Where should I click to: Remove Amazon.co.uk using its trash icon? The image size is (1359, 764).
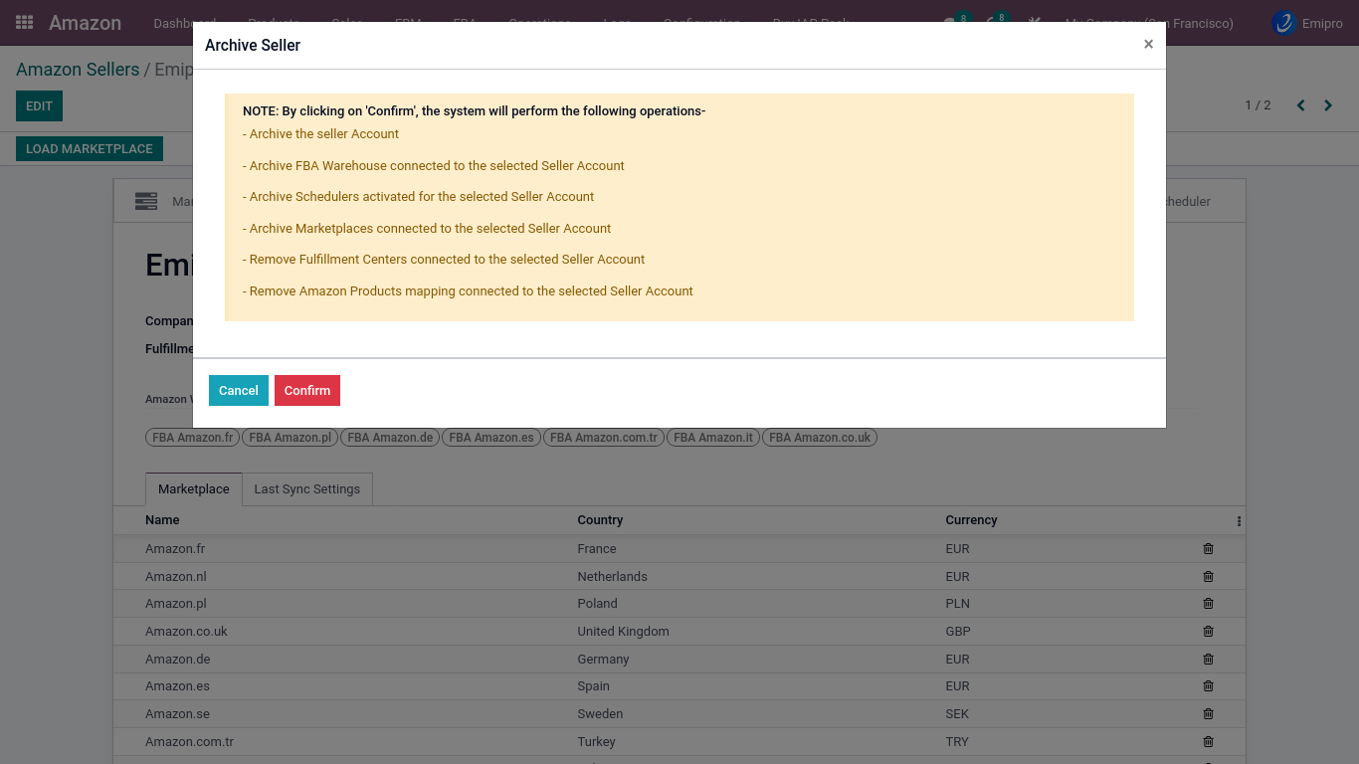(x=1208, y=632)
